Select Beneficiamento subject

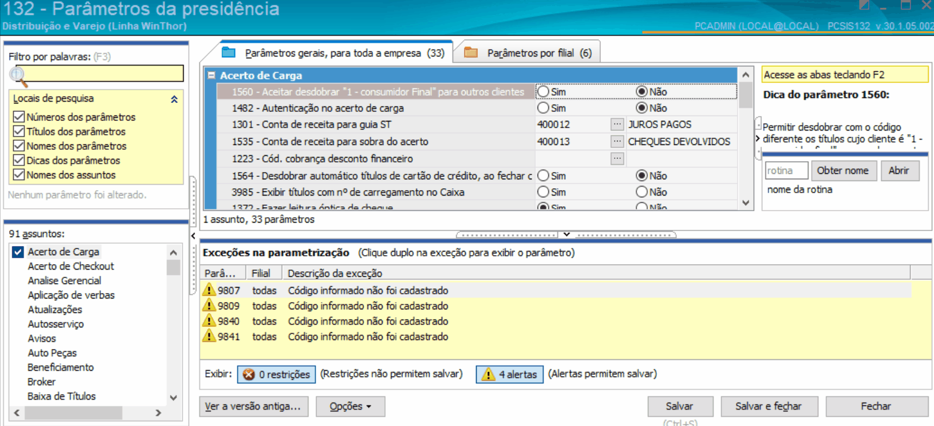[x=61, y=368]
